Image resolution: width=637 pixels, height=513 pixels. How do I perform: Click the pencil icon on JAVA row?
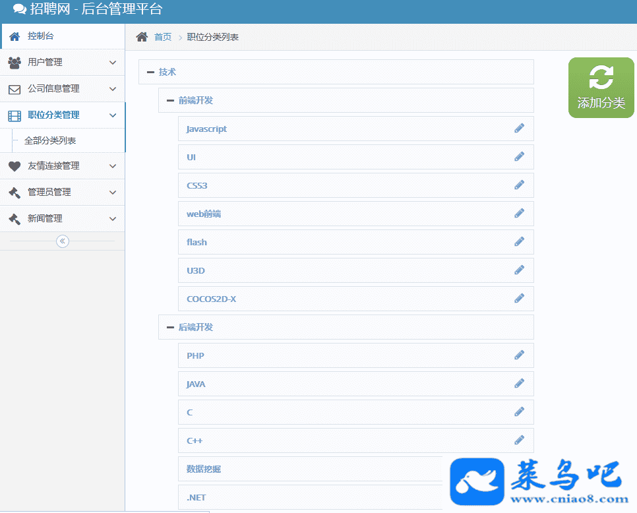pyautogui.click(x=519, y=384)
